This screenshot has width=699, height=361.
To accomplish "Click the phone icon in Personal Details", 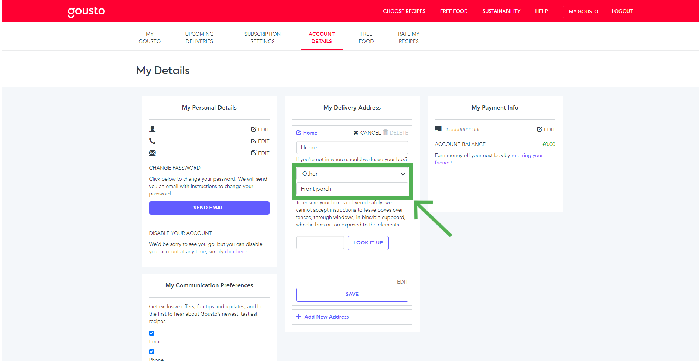I will pyautogui.click(x=152, y=141).
